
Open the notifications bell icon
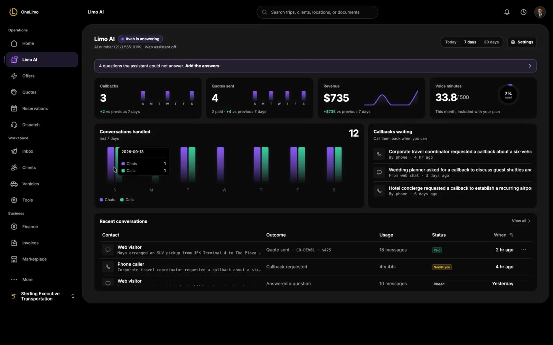[507, 12]
